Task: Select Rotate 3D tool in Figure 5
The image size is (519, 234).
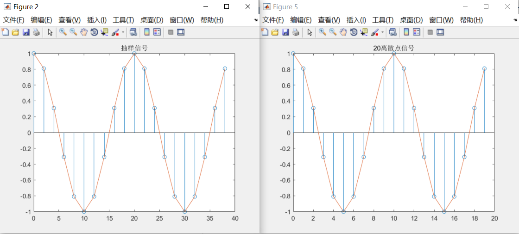Action: [354, 32]
